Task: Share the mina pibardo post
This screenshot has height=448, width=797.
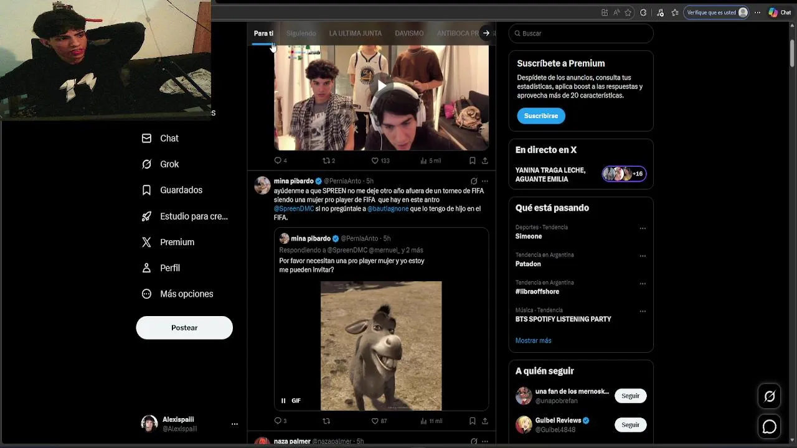Action: tap(484, 421)
